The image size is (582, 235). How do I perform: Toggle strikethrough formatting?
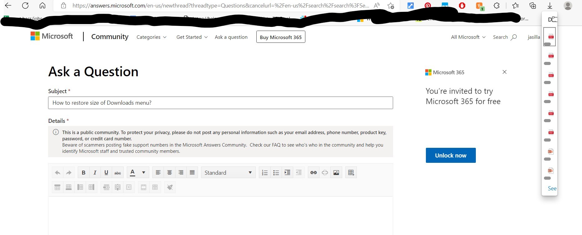pos(118,172)
